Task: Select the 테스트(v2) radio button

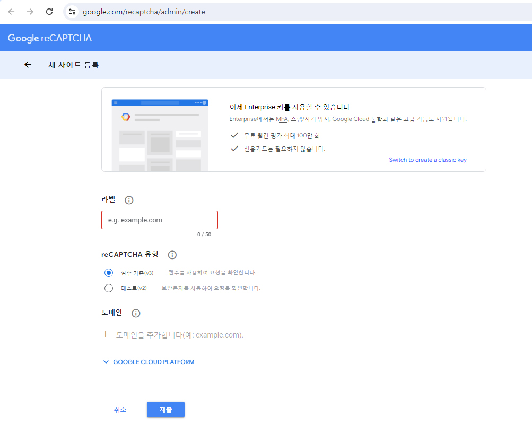Action: tap(109, 288)
